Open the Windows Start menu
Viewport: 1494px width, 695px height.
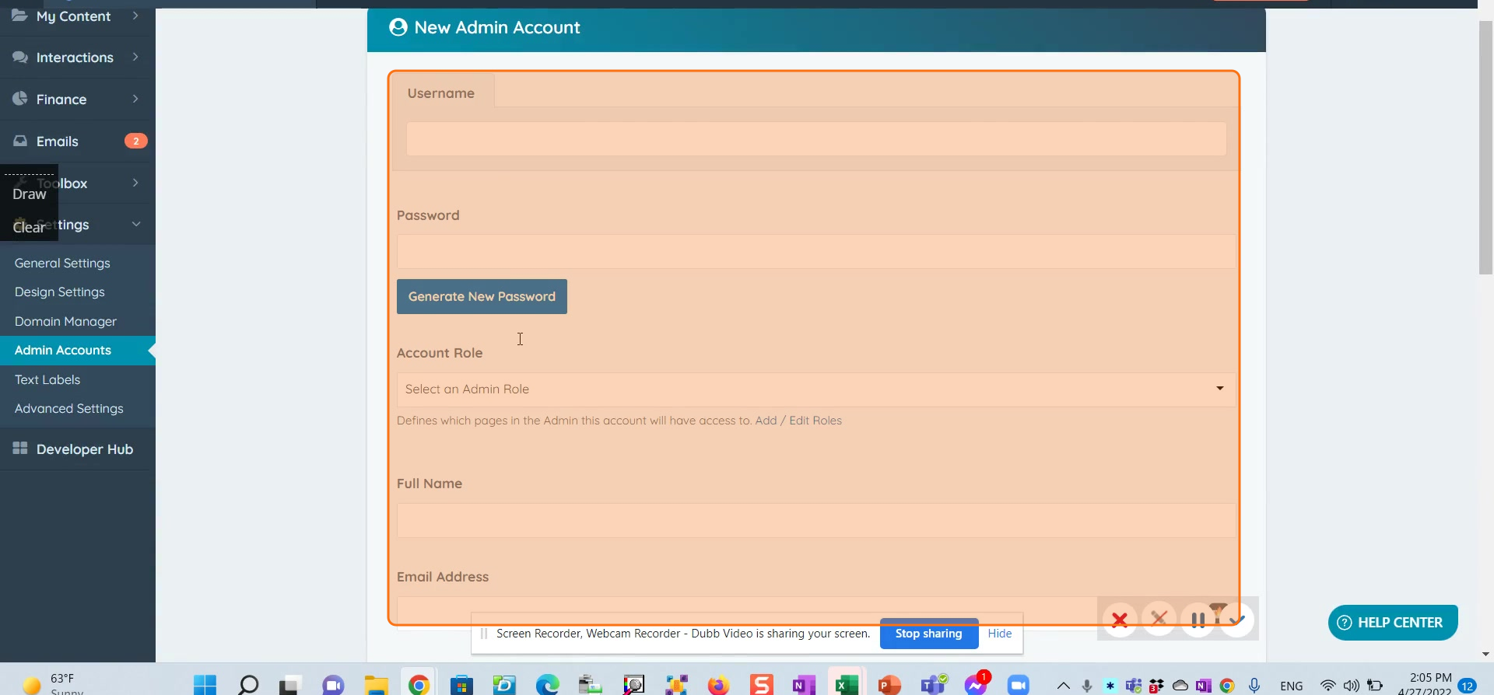(x=205, y=684)
